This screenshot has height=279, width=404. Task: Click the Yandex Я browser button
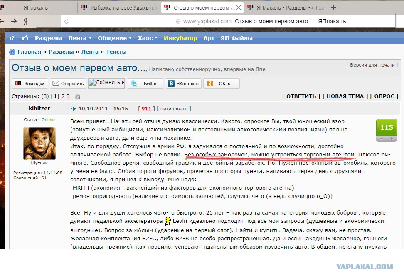coord(25,21)
